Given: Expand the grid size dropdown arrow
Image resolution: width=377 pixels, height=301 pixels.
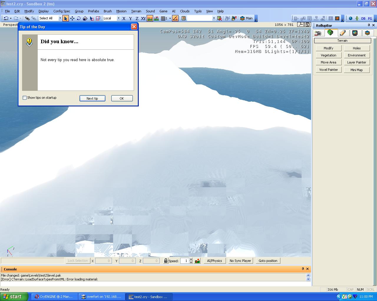Looking at the screenshot, I should click(x=170, y=18).
